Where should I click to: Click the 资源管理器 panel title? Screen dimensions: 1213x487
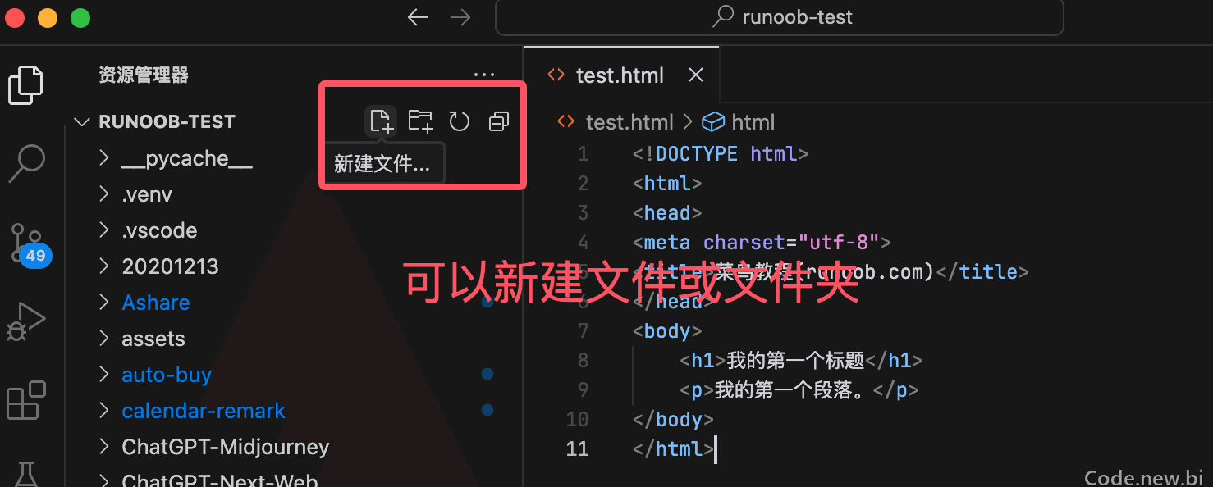pos(144,75)
